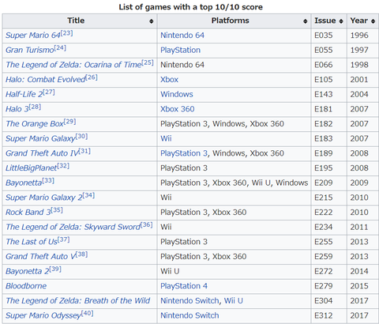Open Wii link in Super Mario Galaxy E183 row
Screen dimensions: 379x324
[x=166, y=138]
